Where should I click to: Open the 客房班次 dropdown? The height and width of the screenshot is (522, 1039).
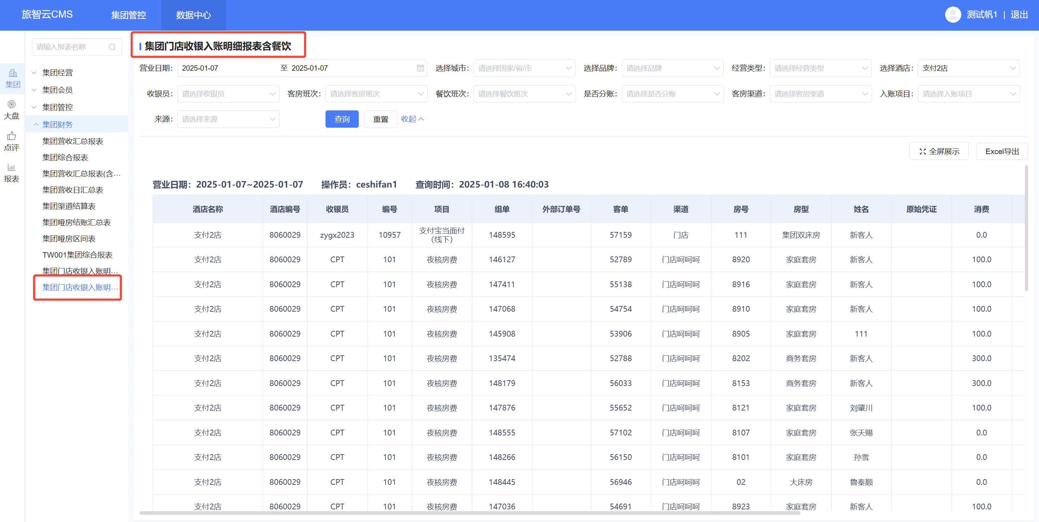coord(376,93)
